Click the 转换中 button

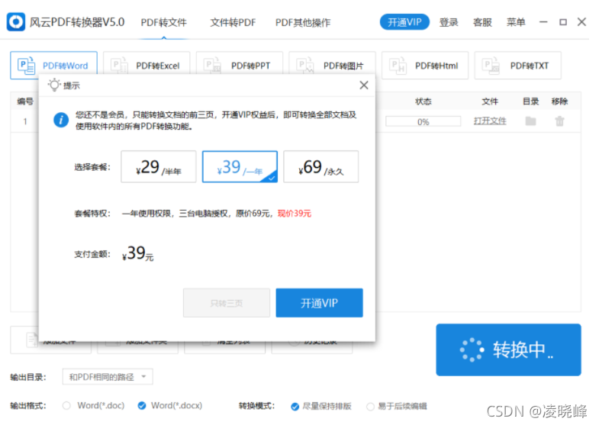pos(508,349)
